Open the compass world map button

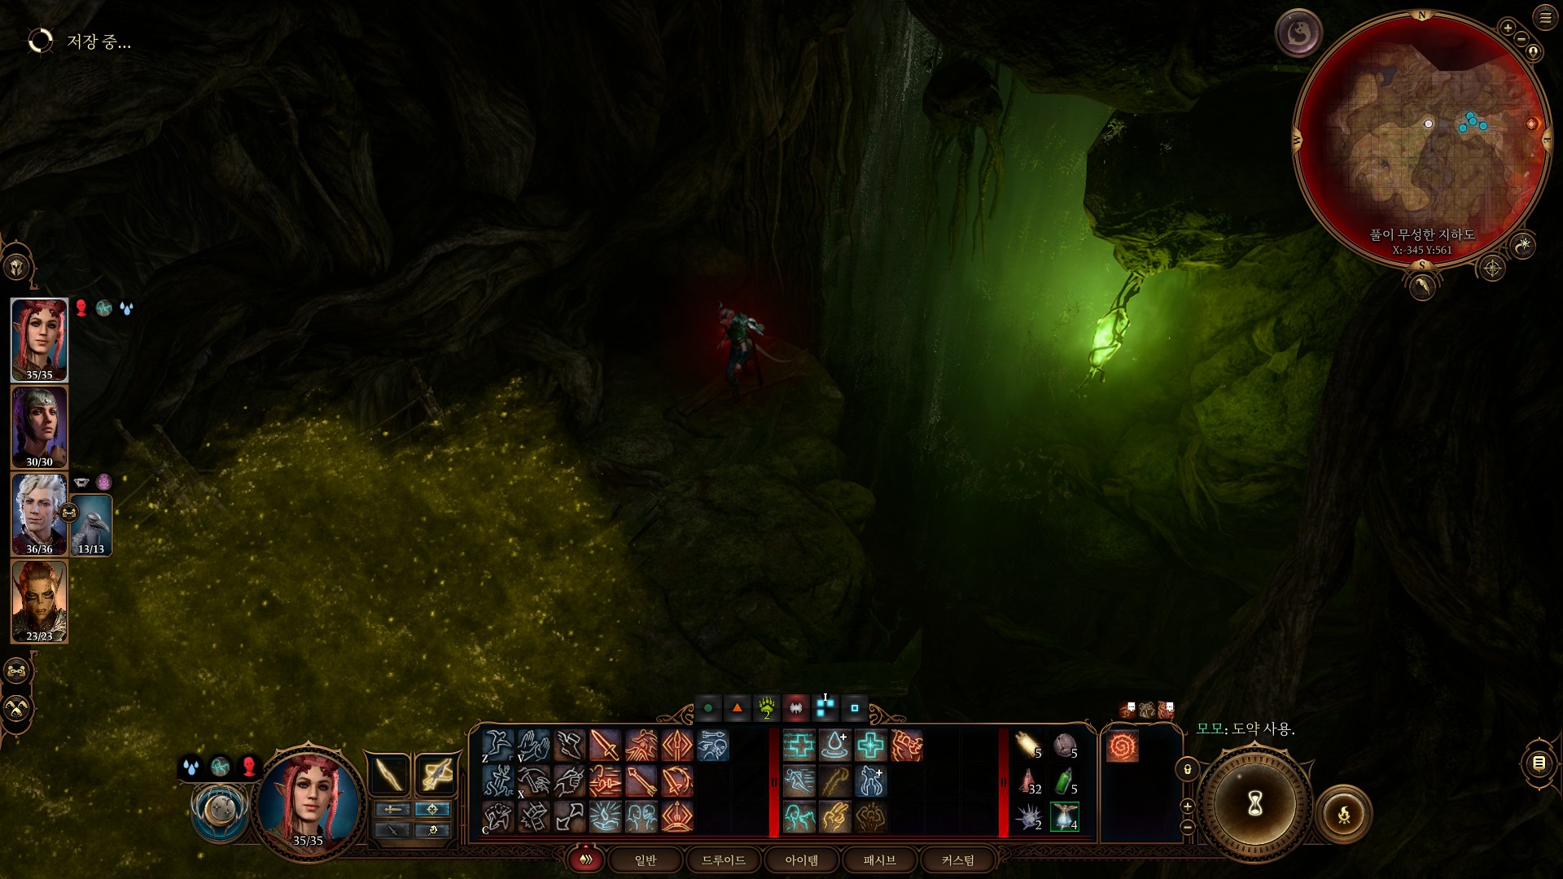coord(1491,268)
